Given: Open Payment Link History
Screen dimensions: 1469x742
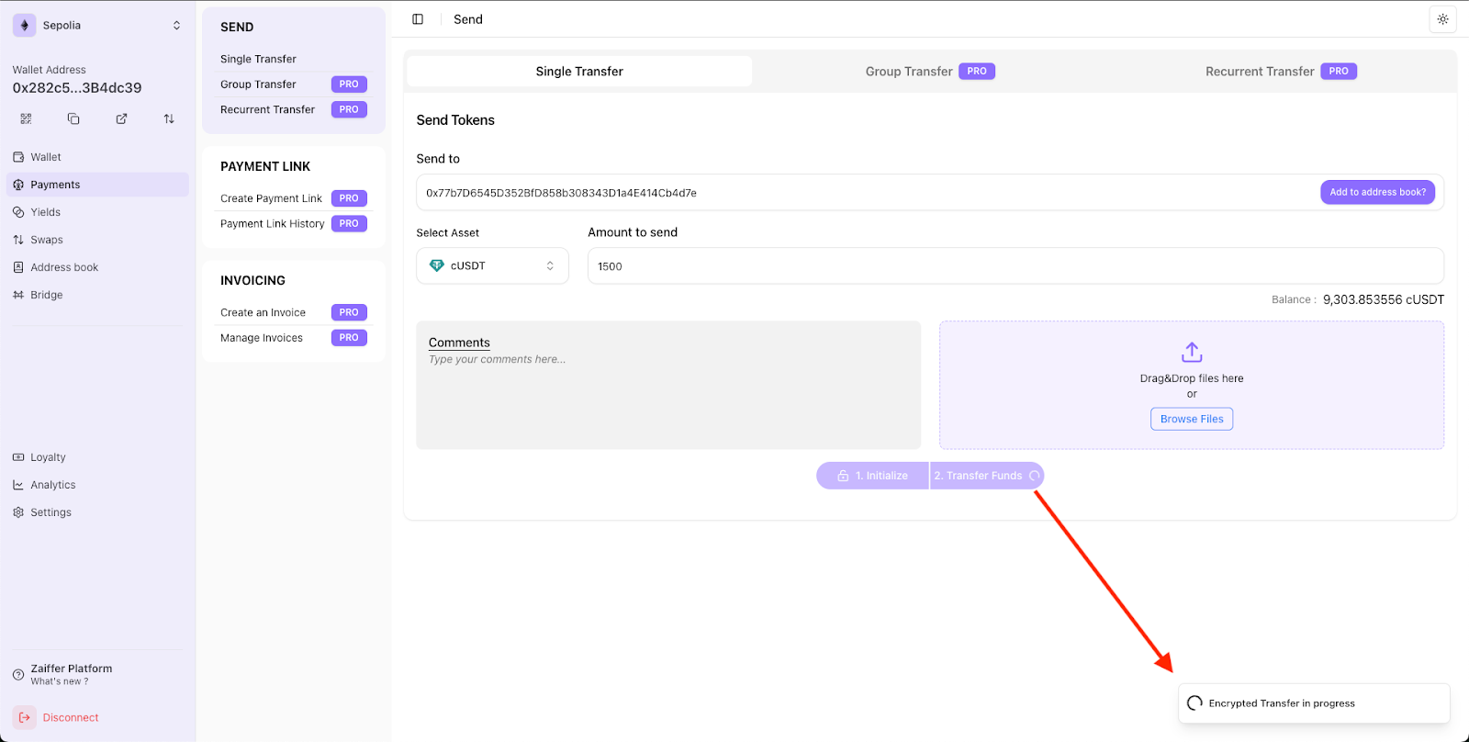Looking at the screenshot, I should coord(272,224).
